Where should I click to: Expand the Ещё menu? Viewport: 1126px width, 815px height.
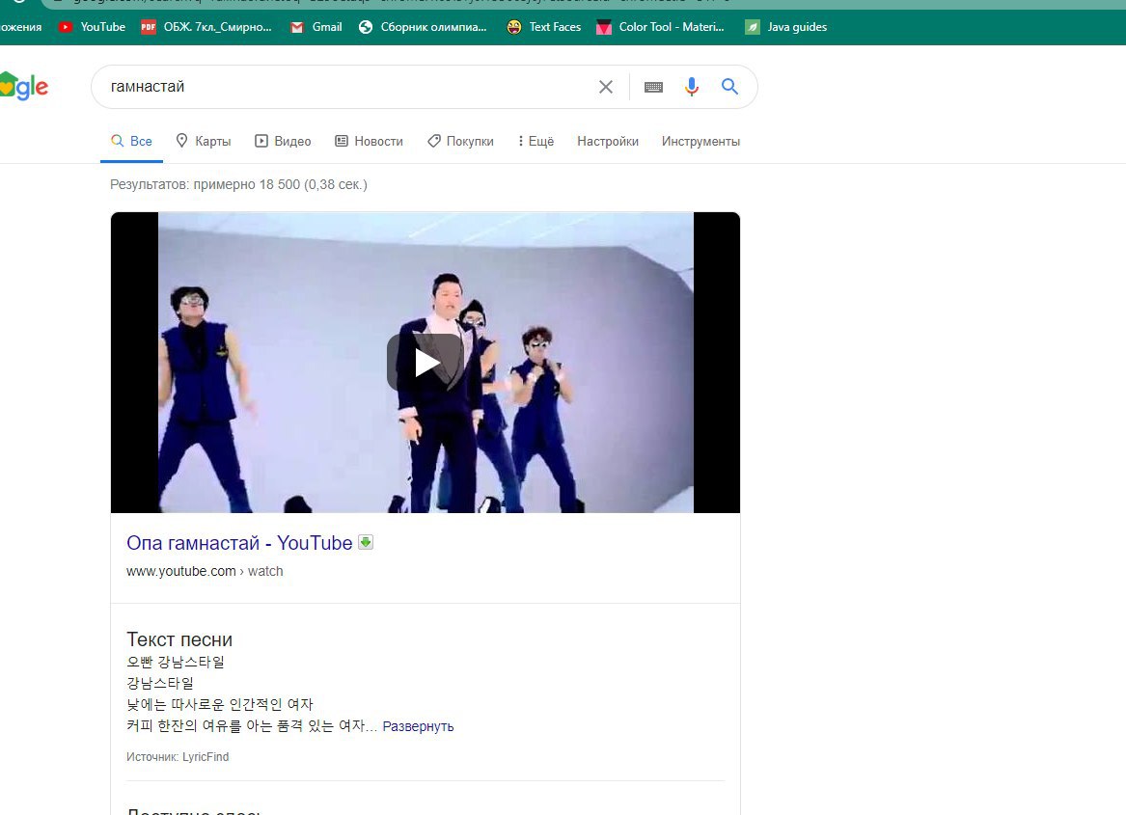[536, 142]
